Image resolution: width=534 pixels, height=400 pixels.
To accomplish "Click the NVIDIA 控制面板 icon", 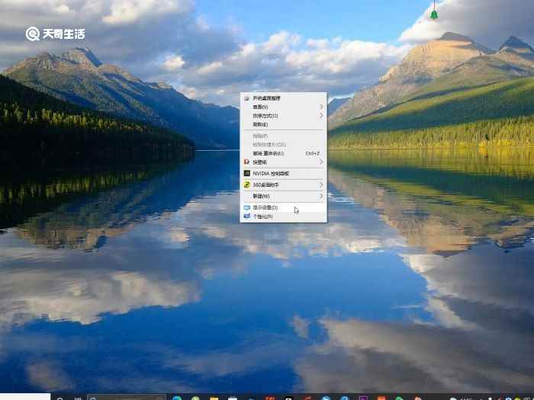I will click(x=246, y=174).
